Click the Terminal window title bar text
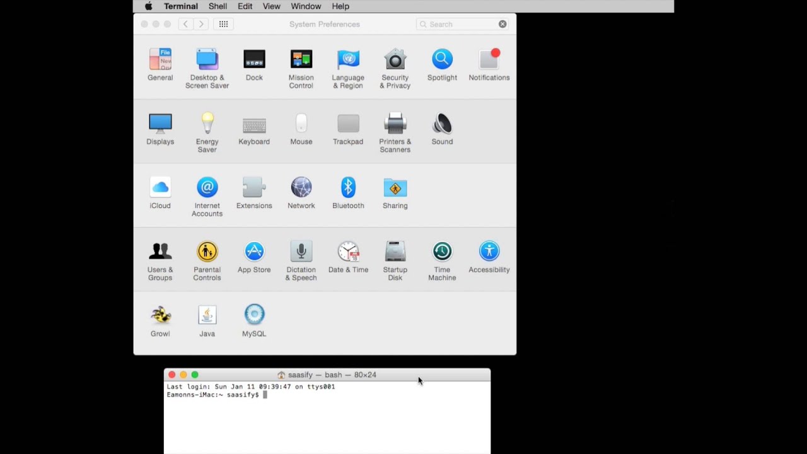The height and width of the screenshot is (454, 807). (x=332, y=375)
